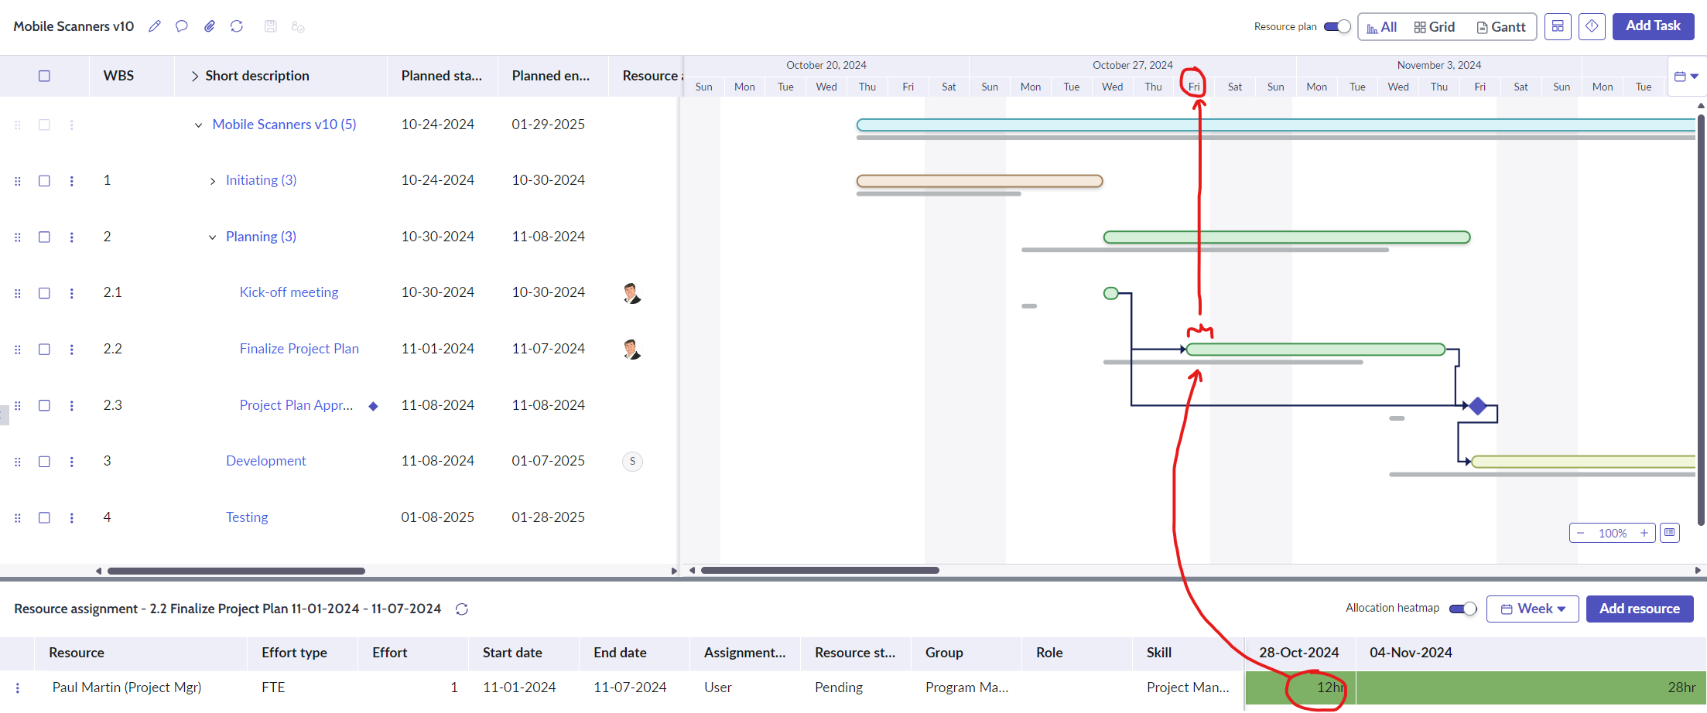The image size is (1707, 713).
Task: Switch to the Gantt view tab
Action: click(x=1501, y=27)
